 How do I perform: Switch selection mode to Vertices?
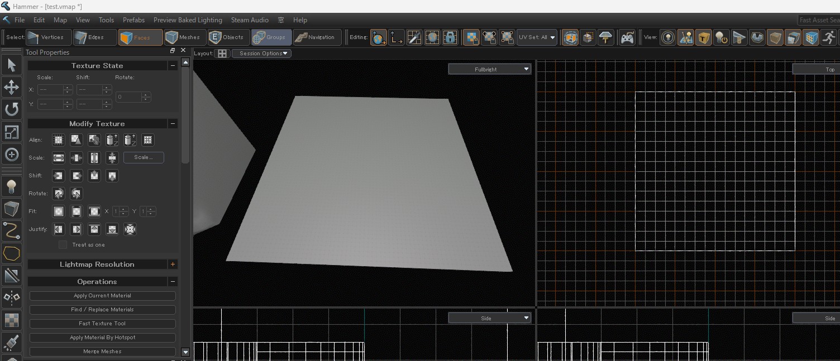click(x=47, y=37)
